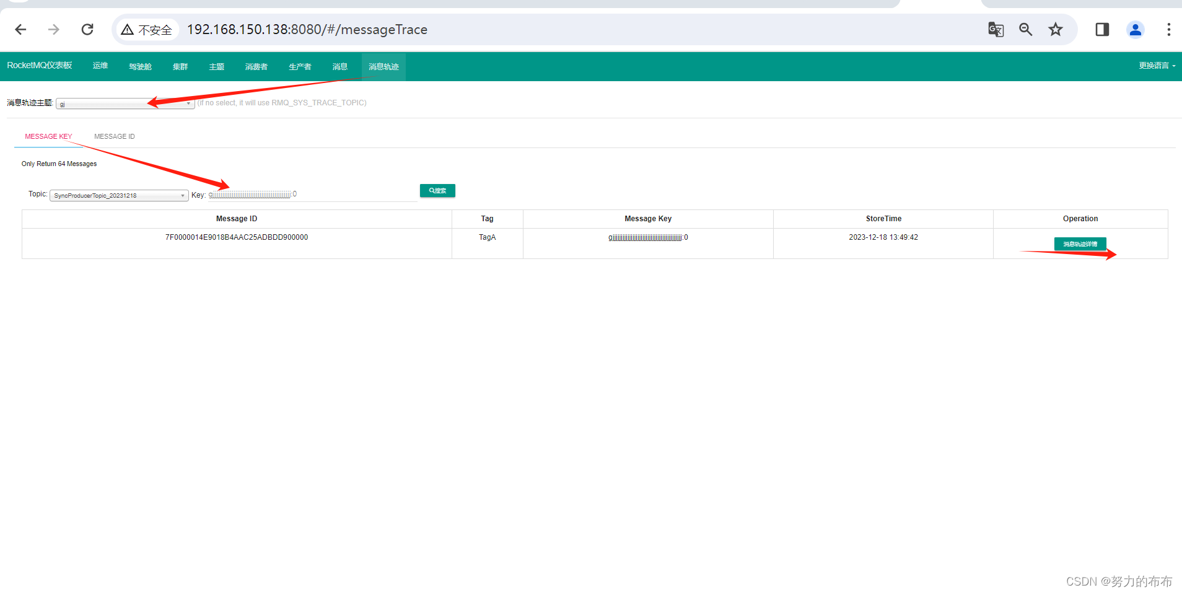Click the 消息轨迹详情 trace detail button

[1080, 244]
